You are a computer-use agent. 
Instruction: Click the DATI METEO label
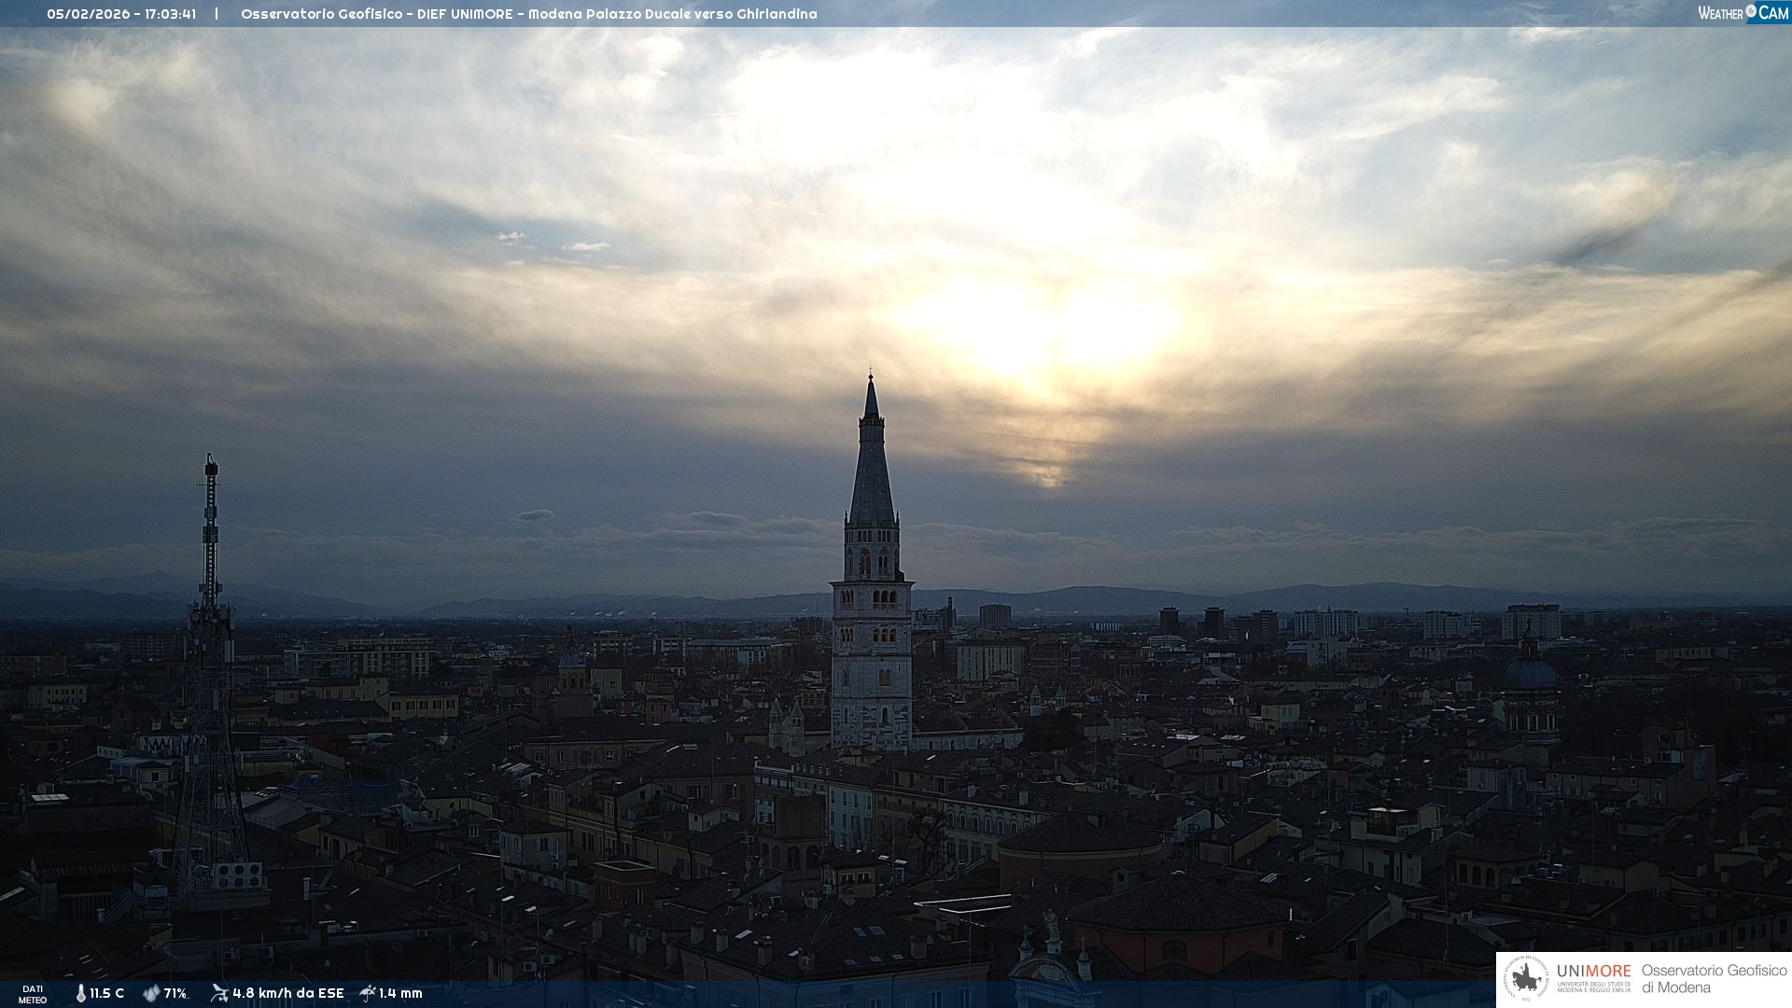tap(33, 994)
